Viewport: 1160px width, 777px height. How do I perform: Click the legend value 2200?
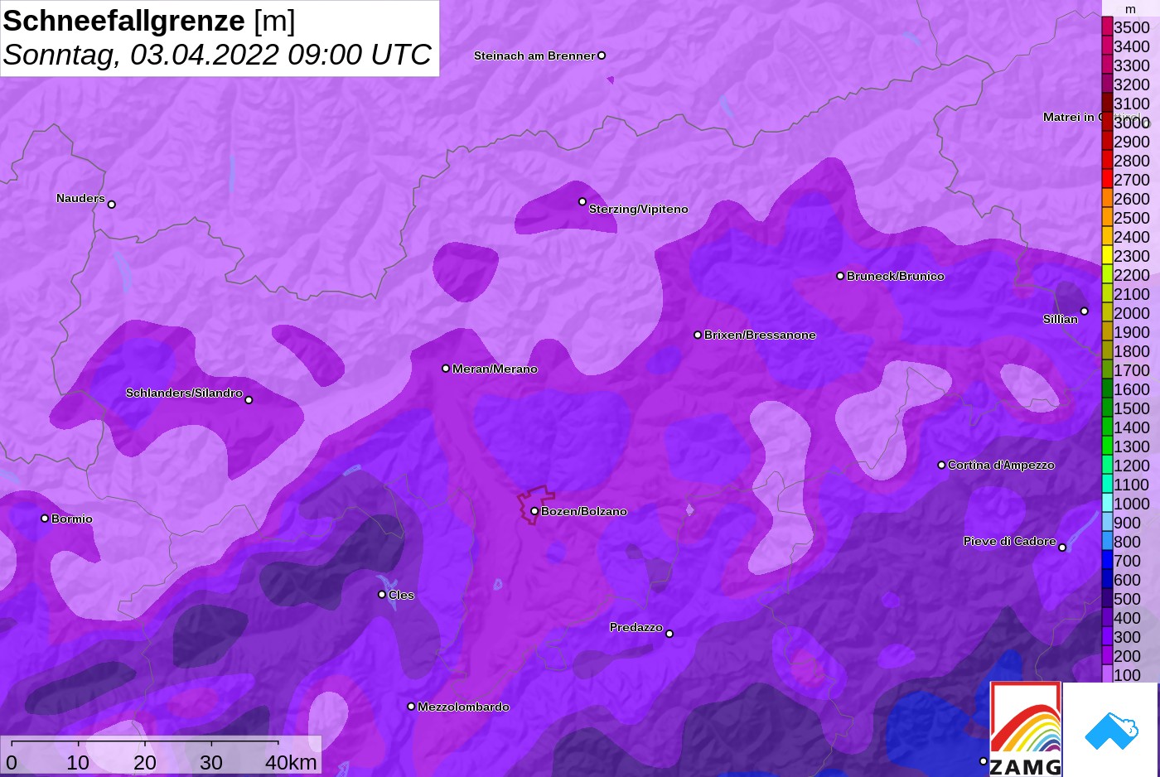[1132, 275]
